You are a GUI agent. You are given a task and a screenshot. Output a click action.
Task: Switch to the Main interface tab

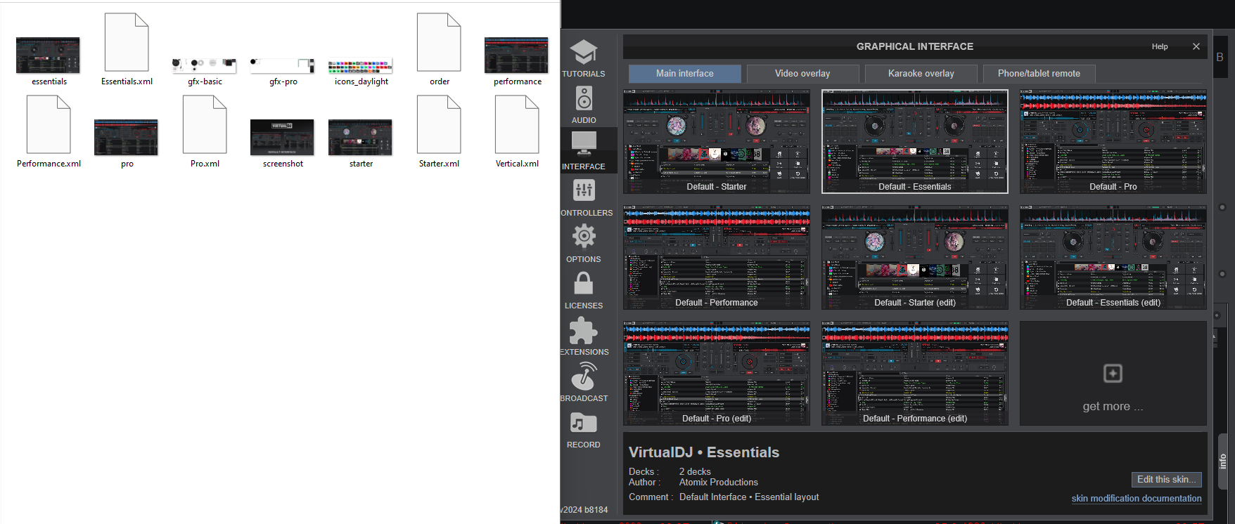(x=684, y=74)
